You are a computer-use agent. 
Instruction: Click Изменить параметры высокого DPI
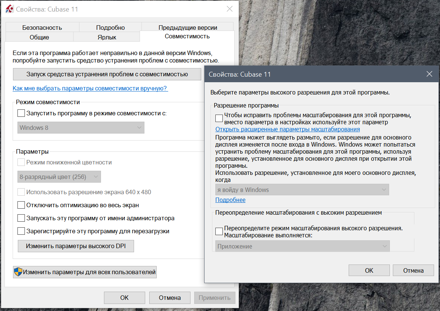[76, 246]
